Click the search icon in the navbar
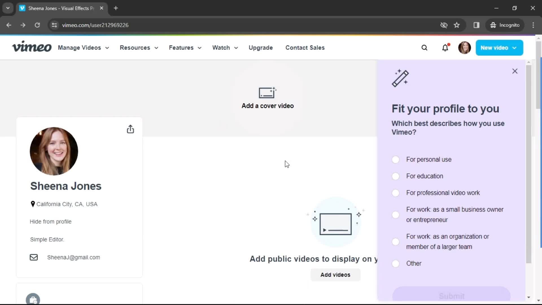 click(x=424, y=48)
